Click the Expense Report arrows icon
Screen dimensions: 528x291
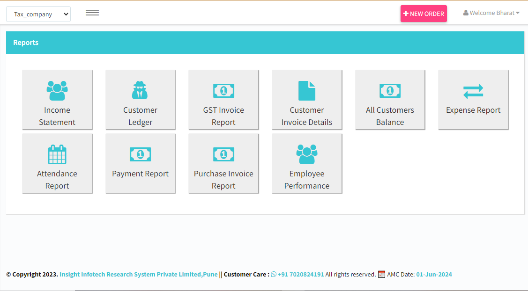(x=473, y=91)
